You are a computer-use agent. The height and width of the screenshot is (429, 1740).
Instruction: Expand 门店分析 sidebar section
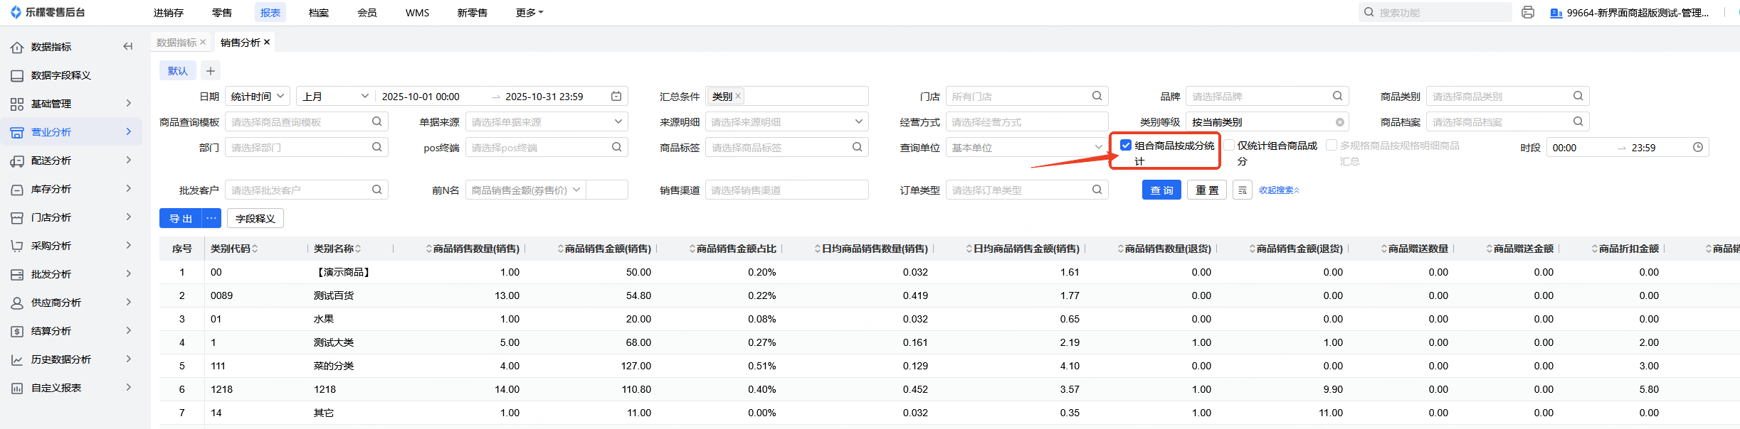click(71, 217)
